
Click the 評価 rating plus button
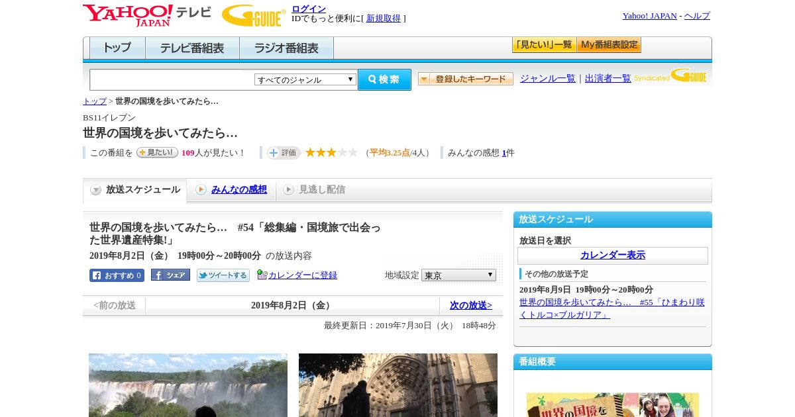coord(284,153)
